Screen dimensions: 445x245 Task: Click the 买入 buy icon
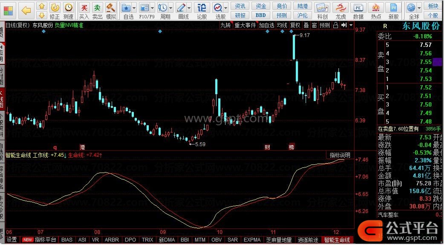tap(84, 8)
